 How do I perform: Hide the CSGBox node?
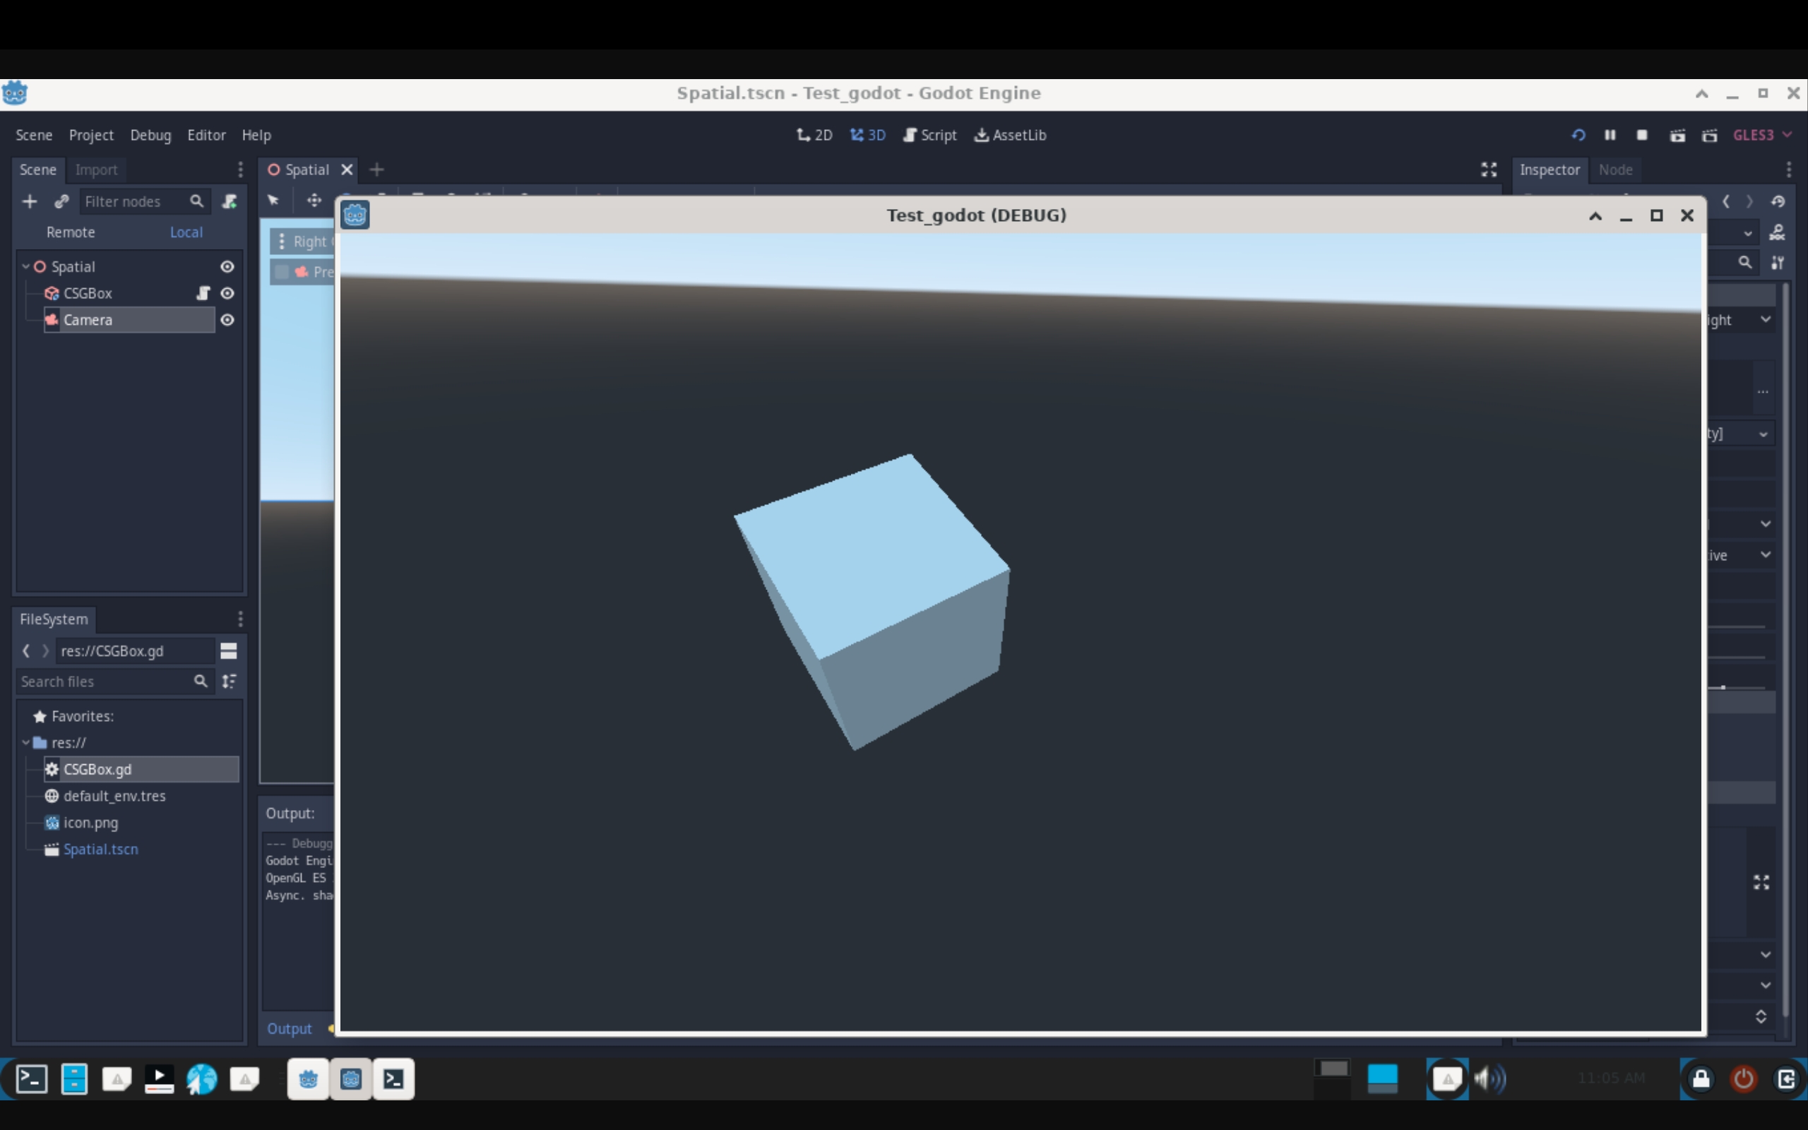tap(227, 293)
